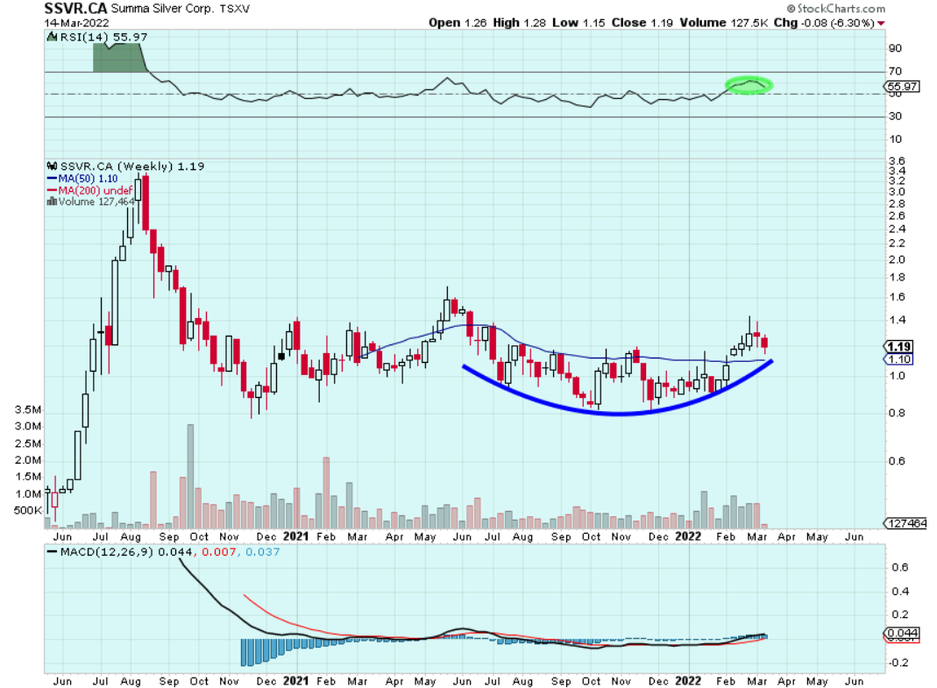Click the Close 1.19 value in the header

(642, 23)
